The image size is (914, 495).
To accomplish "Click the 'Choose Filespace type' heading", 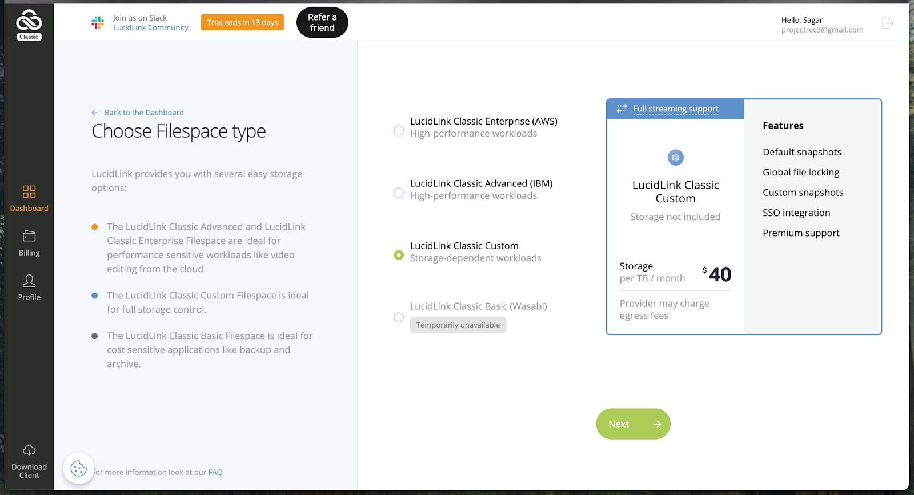I will pyautogui.click(x=179, y=131).
